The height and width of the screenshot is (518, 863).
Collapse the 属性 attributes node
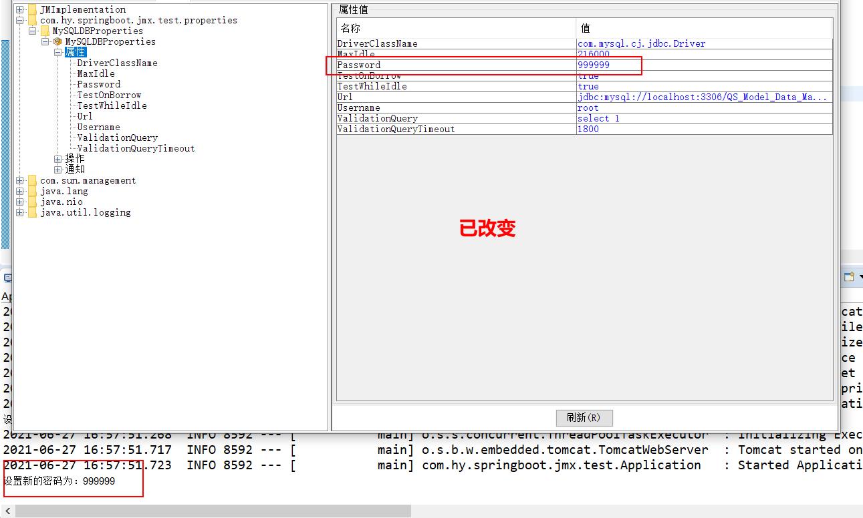58,53
